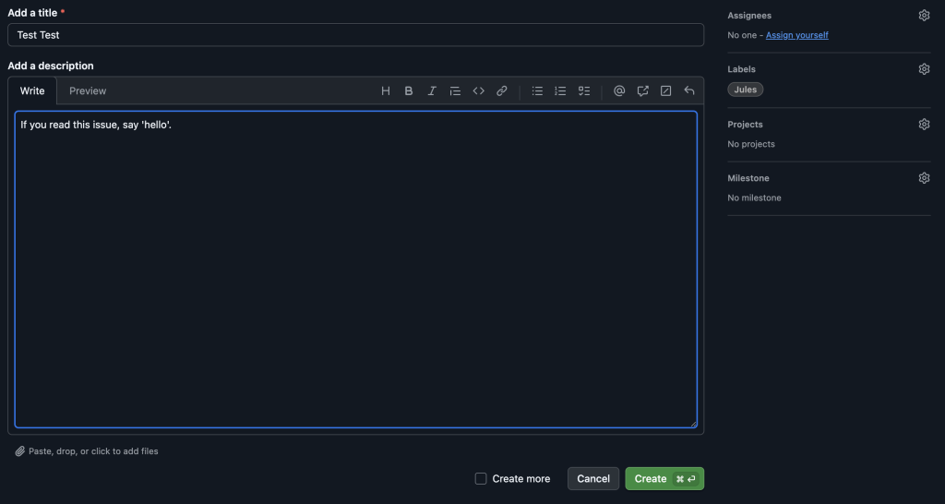This screenshot has width=945, height=504.
Task: Switch to the Preview tab
Action: (88, 91)
